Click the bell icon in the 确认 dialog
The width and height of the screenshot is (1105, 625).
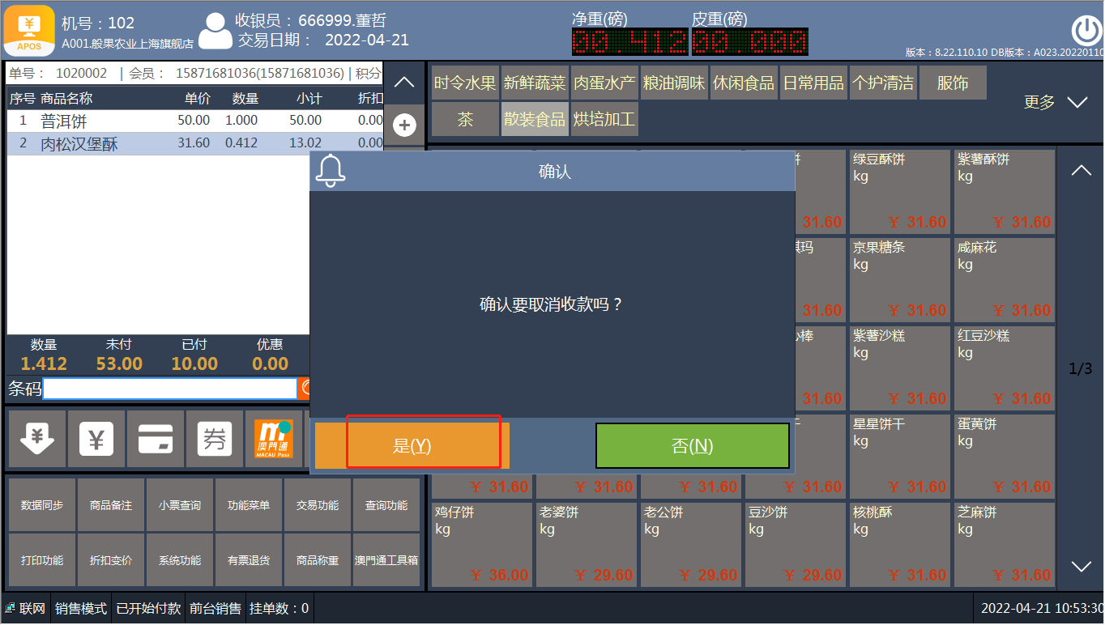click(x=331, y=171)
